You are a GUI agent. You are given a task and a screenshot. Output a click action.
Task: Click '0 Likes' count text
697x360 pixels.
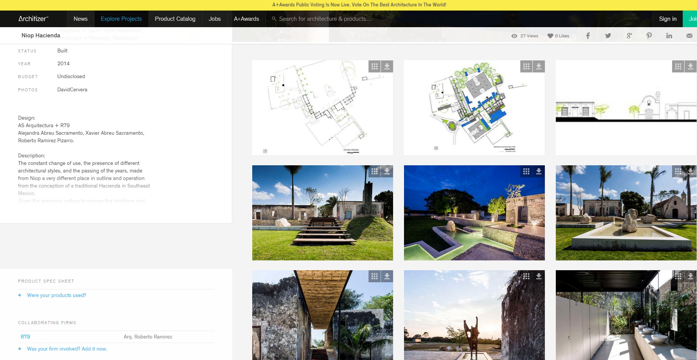point(562,36)
